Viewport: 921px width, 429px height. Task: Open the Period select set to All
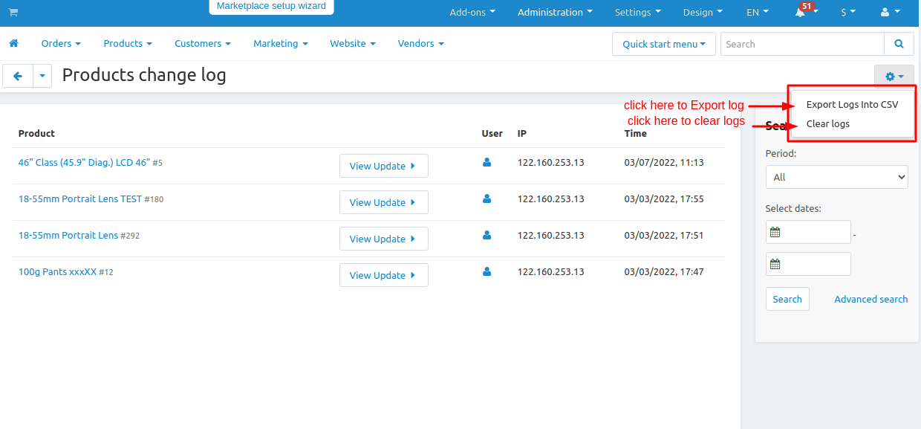coord(837,177)
